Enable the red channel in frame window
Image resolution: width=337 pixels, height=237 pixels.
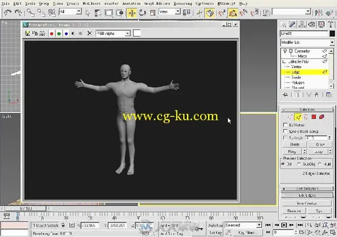coord(51,34)
